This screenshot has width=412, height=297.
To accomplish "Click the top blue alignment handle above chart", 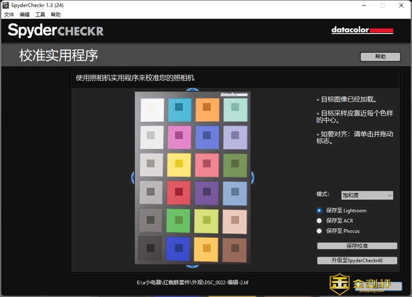I will (192, 90).
